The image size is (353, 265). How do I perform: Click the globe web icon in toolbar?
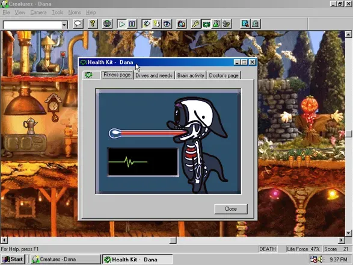click(107, 23)
